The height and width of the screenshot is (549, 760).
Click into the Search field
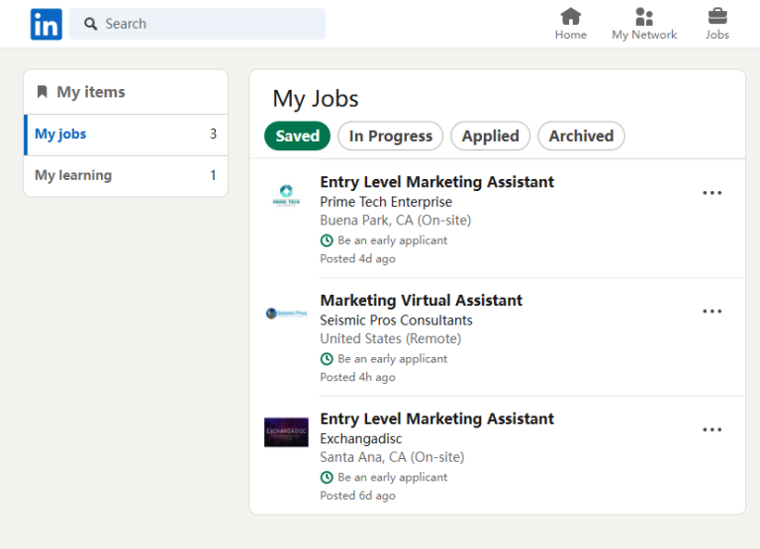pos(197,24)
